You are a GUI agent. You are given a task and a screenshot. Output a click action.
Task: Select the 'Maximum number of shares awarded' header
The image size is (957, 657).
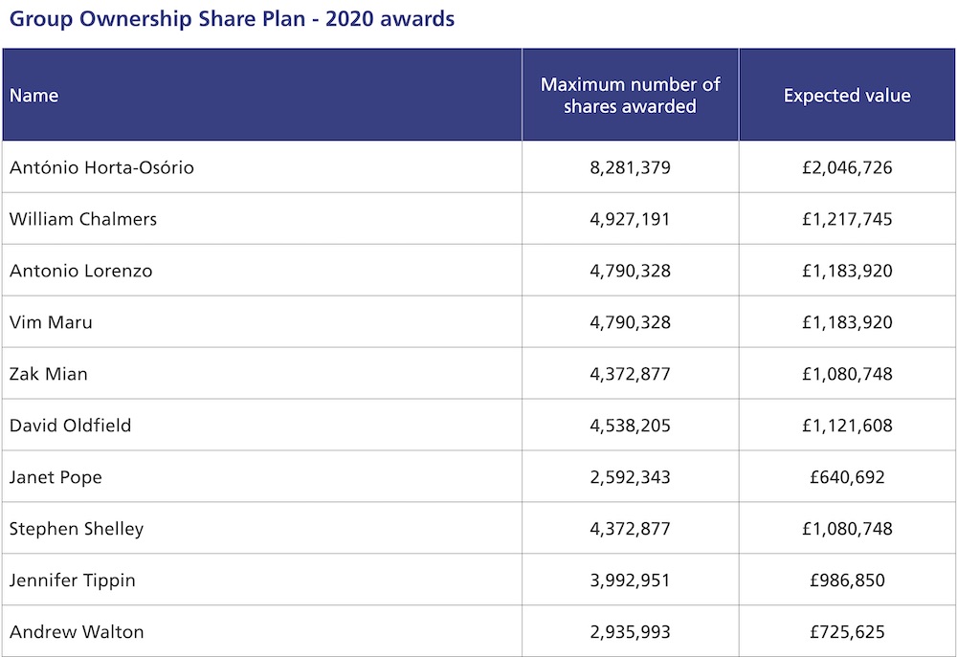pos(630,96)
